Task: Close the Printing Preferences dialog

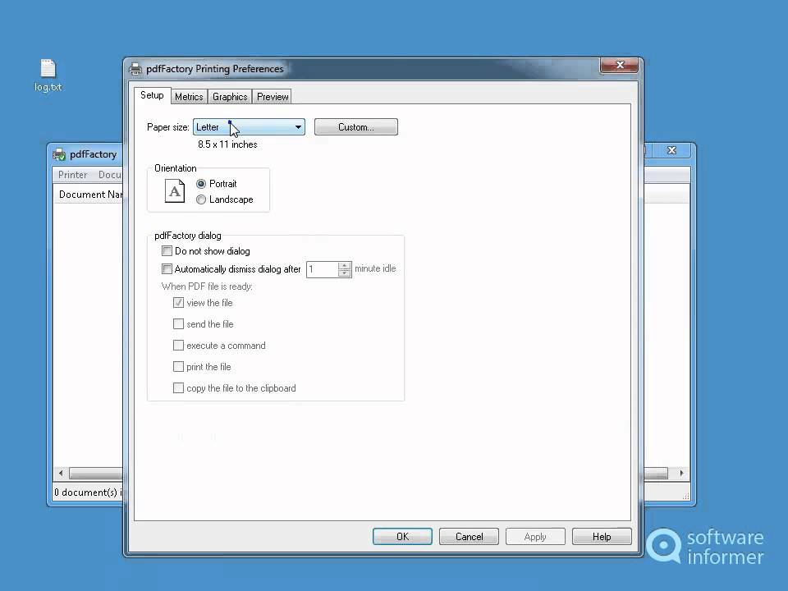Action: coord(620,66)
